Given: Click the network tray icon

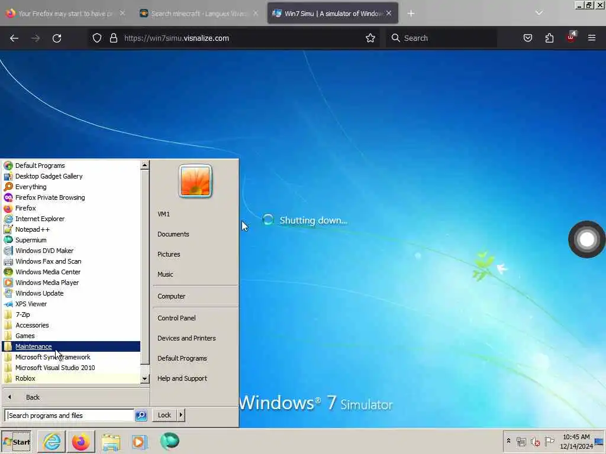Looking at the screenshot, I should (521, 441).
